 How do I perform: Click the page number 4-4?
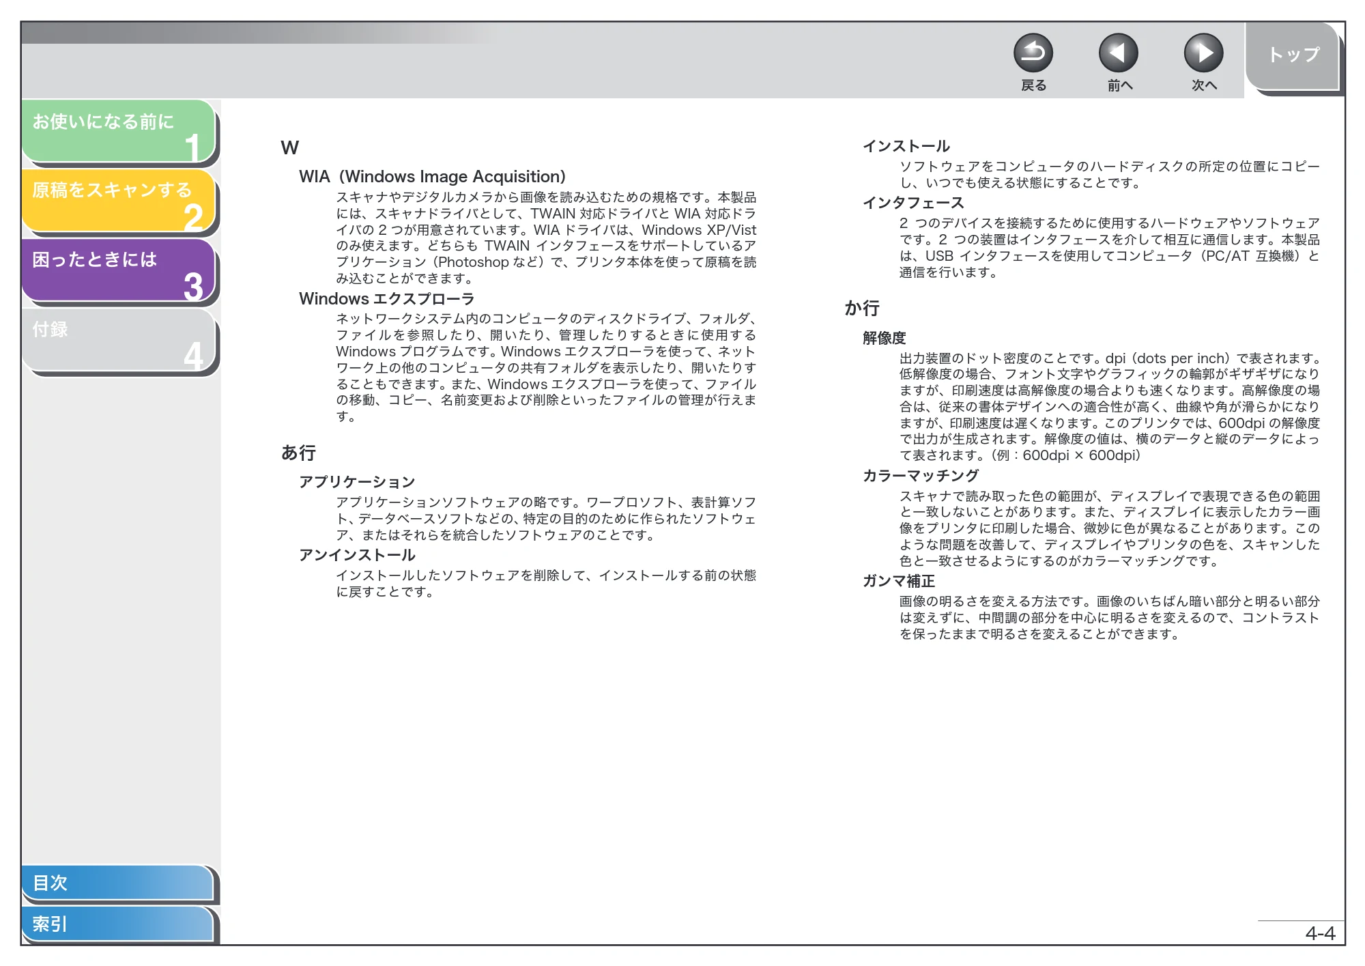(1320, 933)
